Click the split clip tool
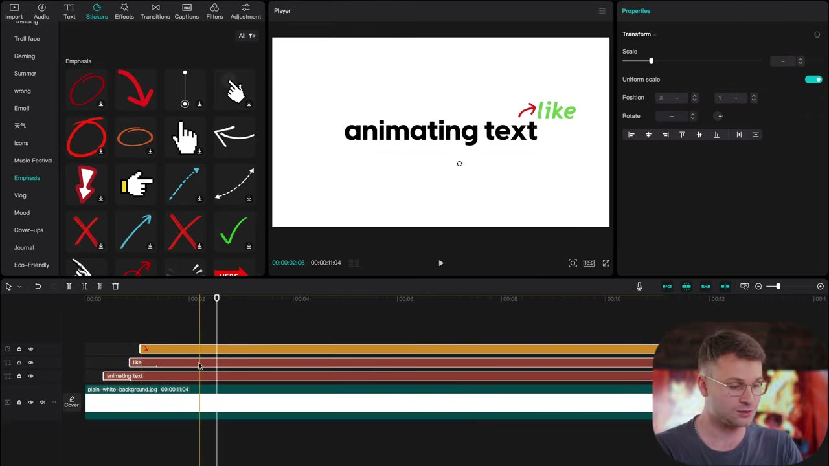The width and height of the screenshot is (829, 466). pos(69,286)
